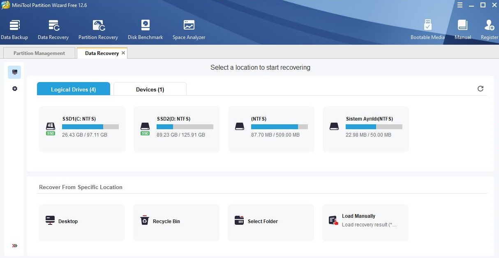Select the unnamed (NTFS) 509 MB partition
The width and height of the screenshot is (499, 258).
click(271, 129)
